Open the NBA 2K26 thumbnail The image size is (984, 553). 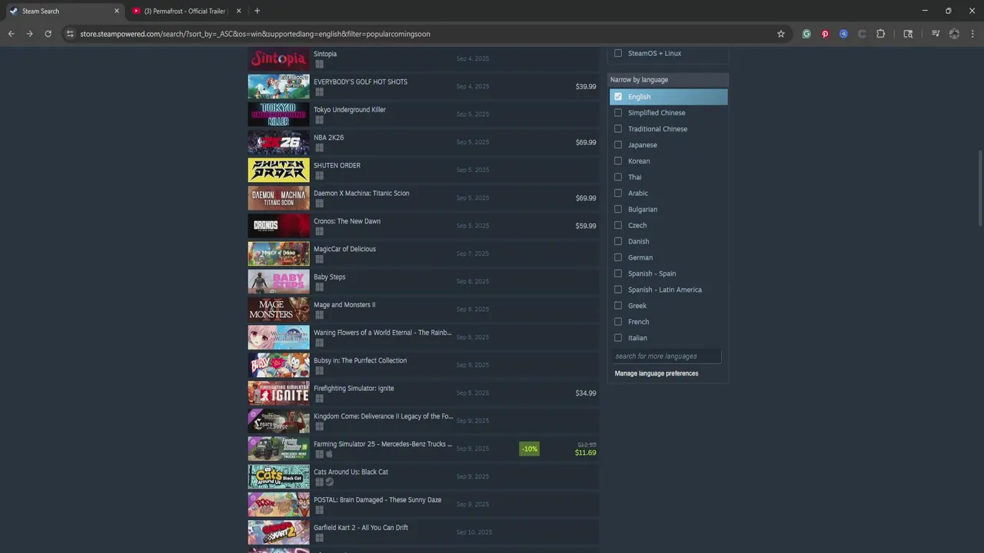coord(278,142)
